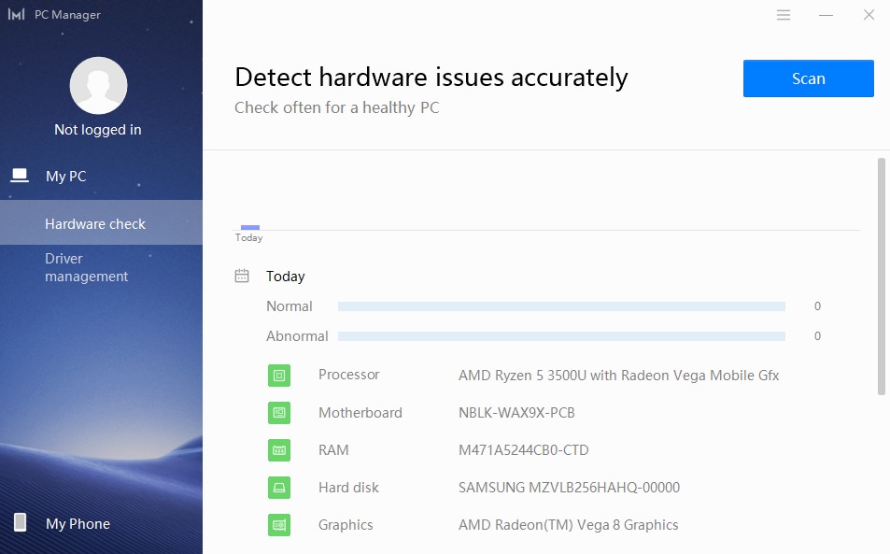Click the Graphics card icon
This screenshot has height=554, width=890.
coord(278,525)
